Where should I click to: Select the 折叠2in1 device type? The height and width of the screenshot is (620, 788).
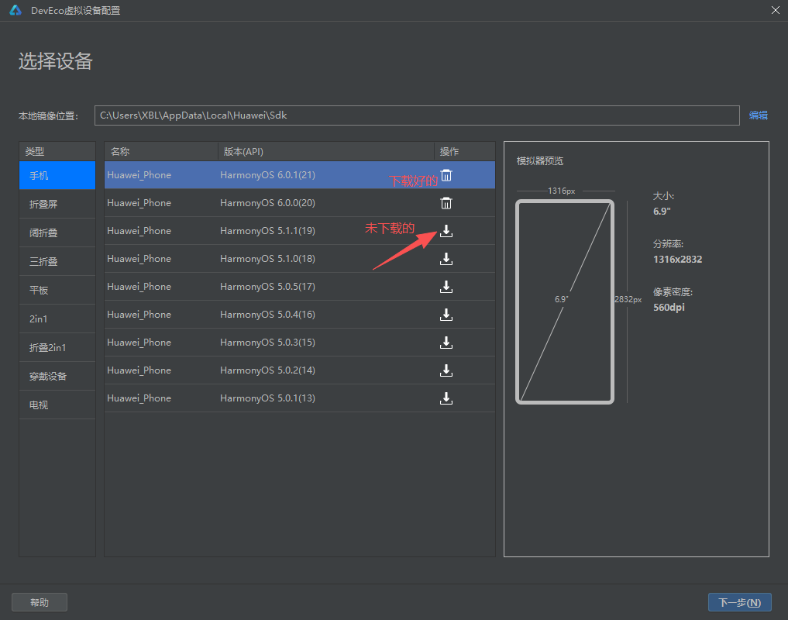coord(57,347)
